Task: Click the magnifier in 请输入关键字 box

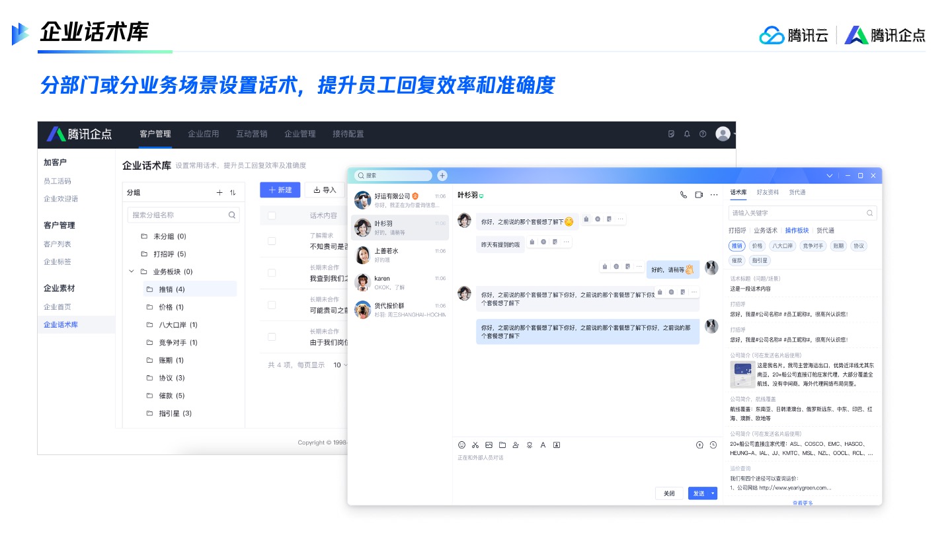Action: (870, 213)
